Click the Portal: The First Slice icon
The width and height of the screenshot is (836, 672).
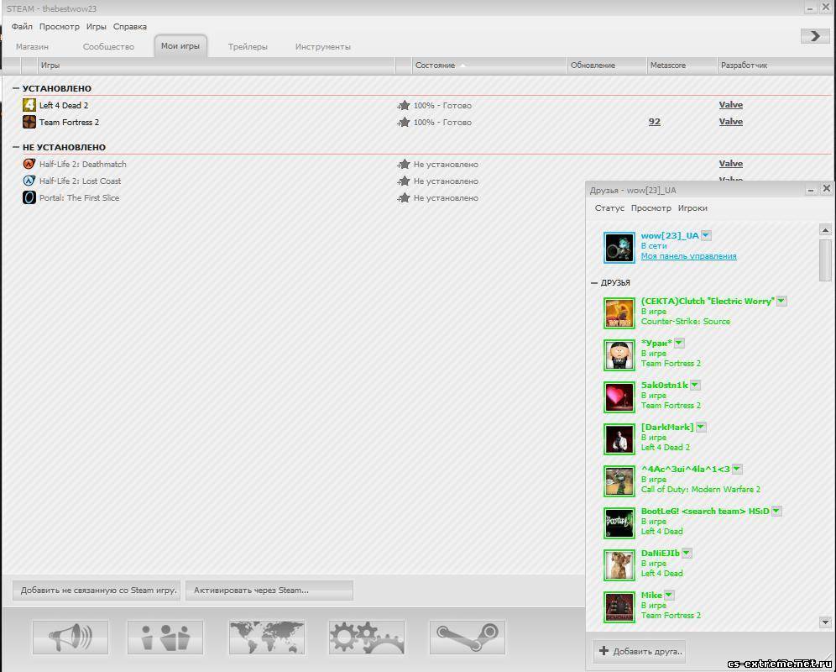pyautogui.click(x=29, y=197)
